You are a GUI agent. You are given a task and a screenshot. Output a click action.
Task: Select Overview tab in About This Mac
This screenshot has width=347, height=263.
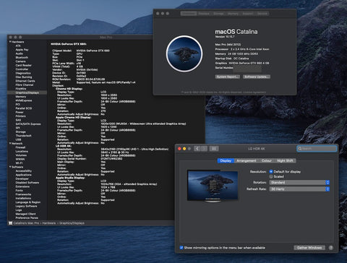coord(189,14)
